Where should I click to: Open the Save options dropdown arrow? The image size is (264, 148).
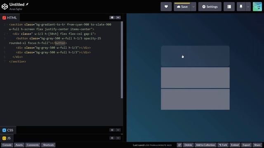193,7
